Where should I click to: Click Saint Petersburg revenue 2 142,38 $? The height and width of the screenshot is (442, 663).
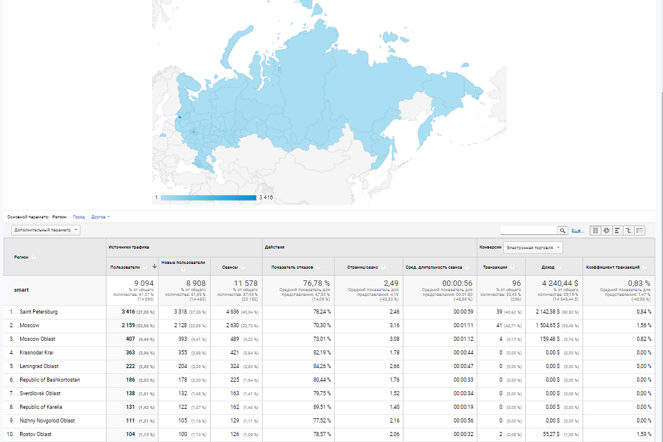tap(548, 312)
